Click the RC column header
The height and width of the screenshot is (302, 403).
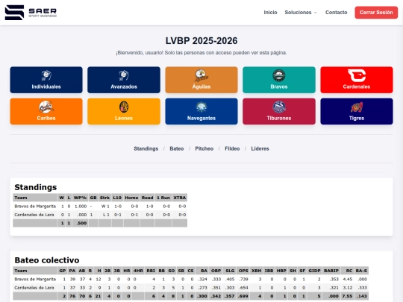349,271
